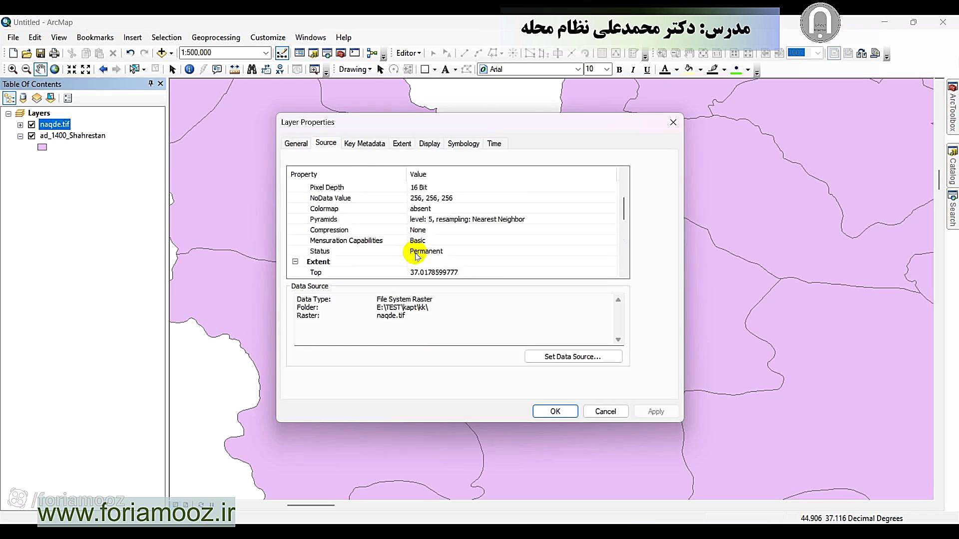The width and height of the screenshot is (959, 539).
Task: Open the Editor toolbar icon
Action: click(x=282, y=53)
